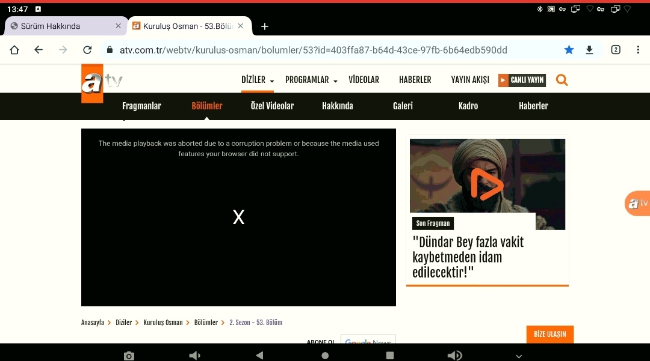View site security via the lock icon
Viewport: 650px width, 361px height.
[x=110, y=50]
